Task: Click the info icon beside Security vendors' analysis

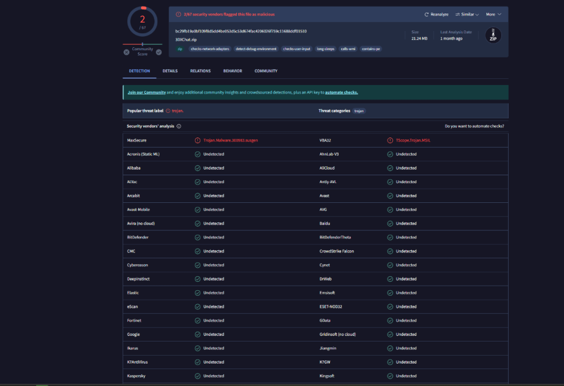Action: (x=179, y=126)
